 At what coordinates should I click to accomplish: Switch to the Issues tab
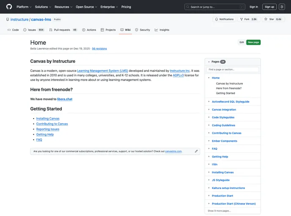33,30
